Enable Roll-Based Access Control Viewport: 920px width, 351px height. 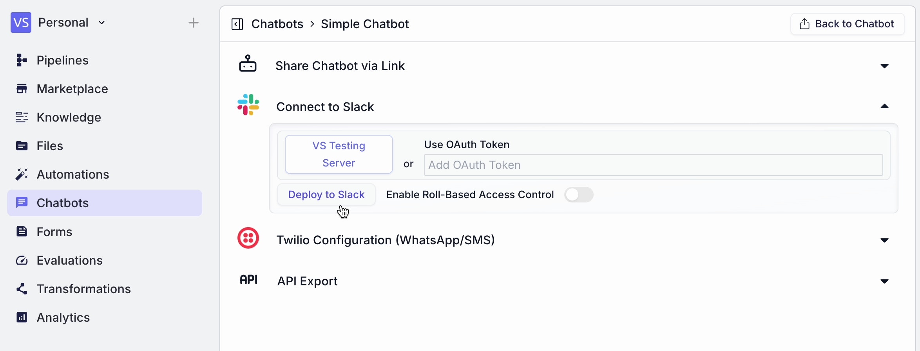tap(579, 195)
